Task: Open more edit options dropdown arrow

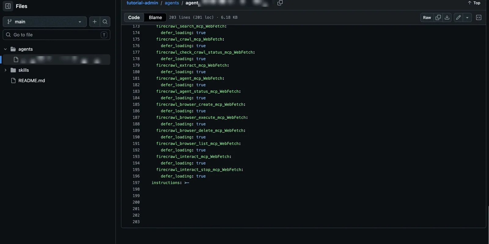Action: pyautogui.click(x=467, y=17)
